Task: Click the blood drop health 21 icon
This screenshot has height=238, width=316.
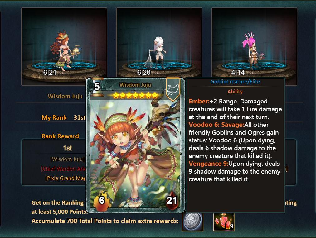Action: point(172,201)
